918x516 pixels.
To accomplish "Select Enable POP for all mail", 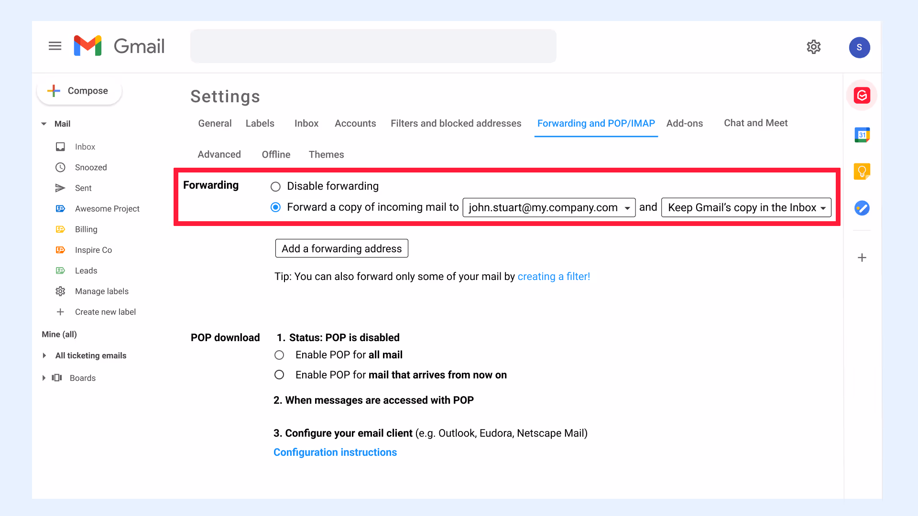I will point(279,355).
